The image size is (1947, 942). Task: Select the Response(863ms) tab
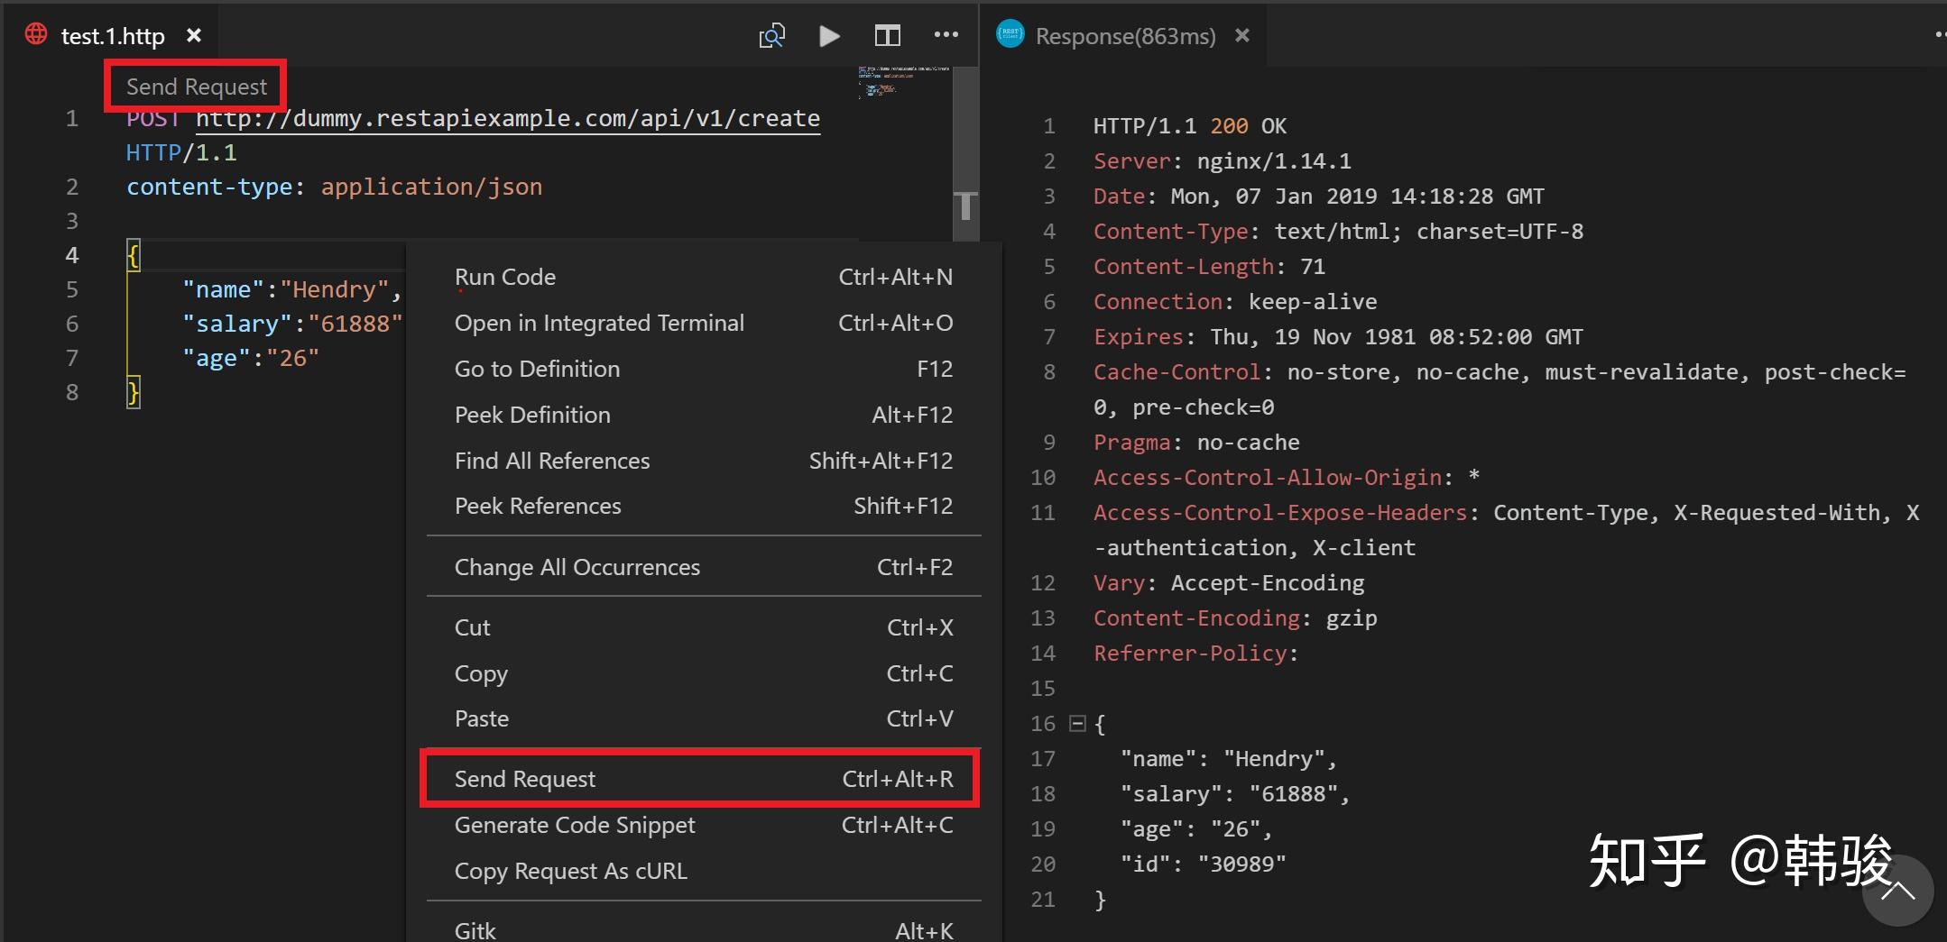[x=1127, y=36]
